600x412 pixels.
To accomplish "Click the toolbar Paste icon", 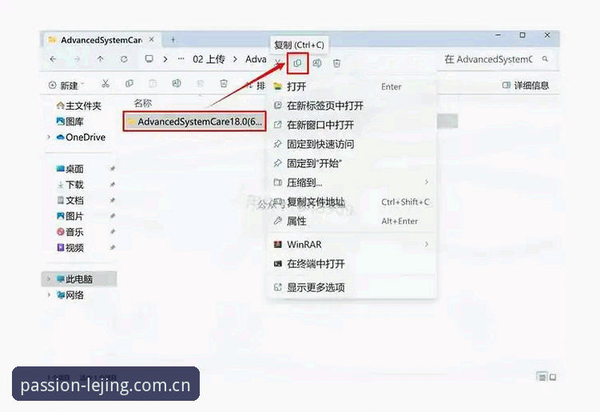I will click(153, 83).
